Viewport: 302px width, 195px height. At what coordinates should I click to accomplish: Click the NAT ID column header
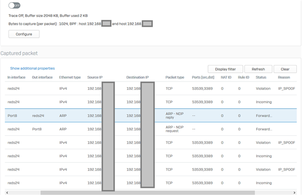[x=226, y=77]
